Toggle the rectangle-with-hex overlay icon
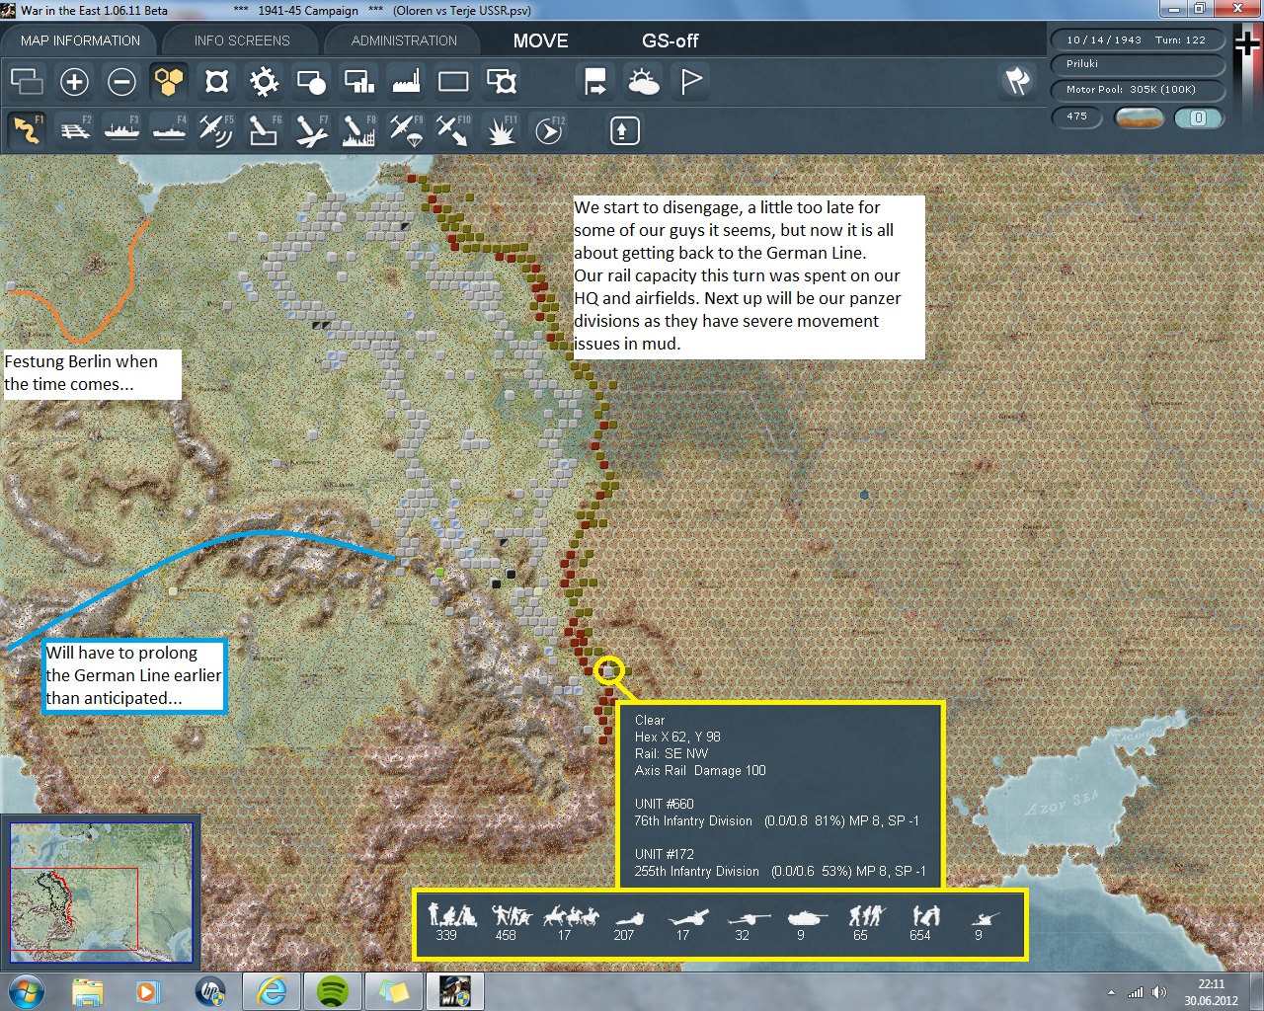Viewport: 1264px width, 1011px height. click(502, 81)
